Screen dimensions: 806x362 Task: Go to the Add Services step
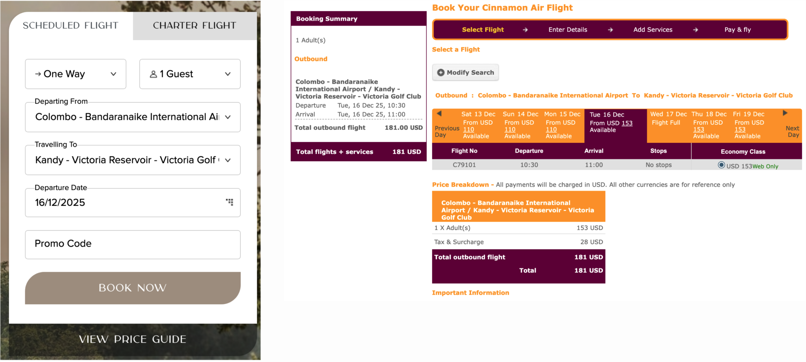(x=653, y=30)
